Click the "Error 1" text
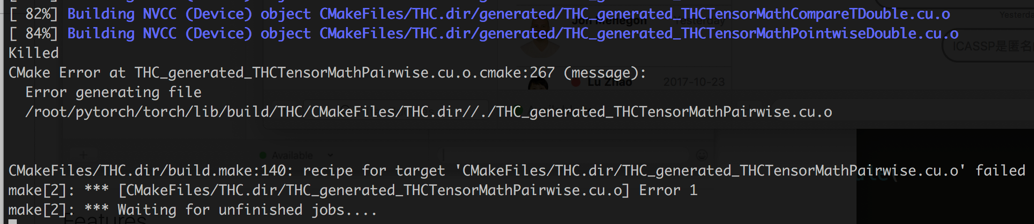1034x224 pixels. (668, 190)
